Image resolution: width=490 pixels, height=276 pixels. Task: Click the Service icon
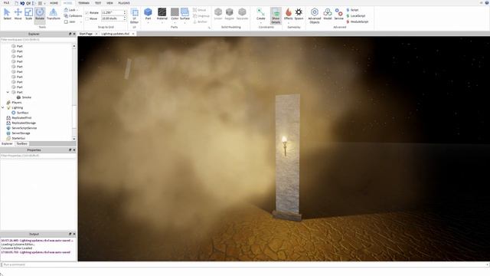coord(338,14)
